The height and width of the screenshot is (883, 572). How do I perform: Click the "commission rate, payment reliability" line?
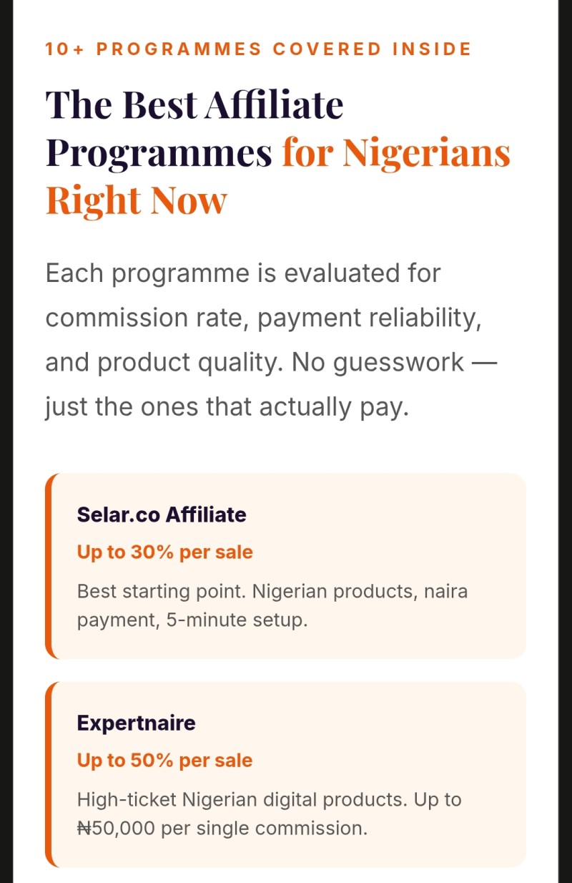tap(263, 318)
